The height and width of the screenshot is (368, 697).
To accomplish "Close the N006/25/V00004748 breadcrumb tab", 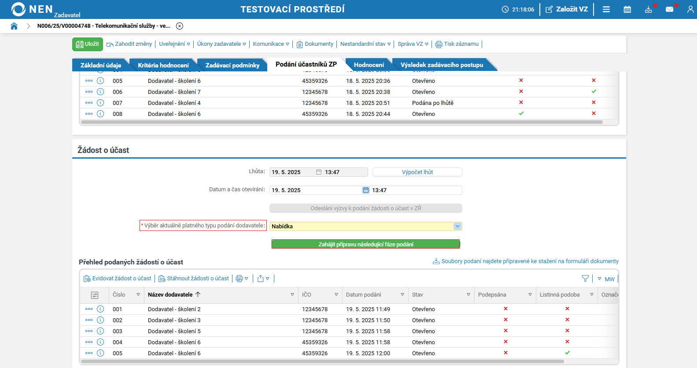I will (180, 26).
